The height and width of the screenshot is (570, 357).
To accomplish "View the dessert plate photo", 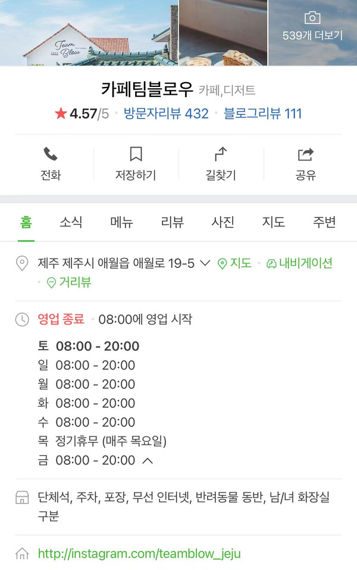I will [223, 33].
